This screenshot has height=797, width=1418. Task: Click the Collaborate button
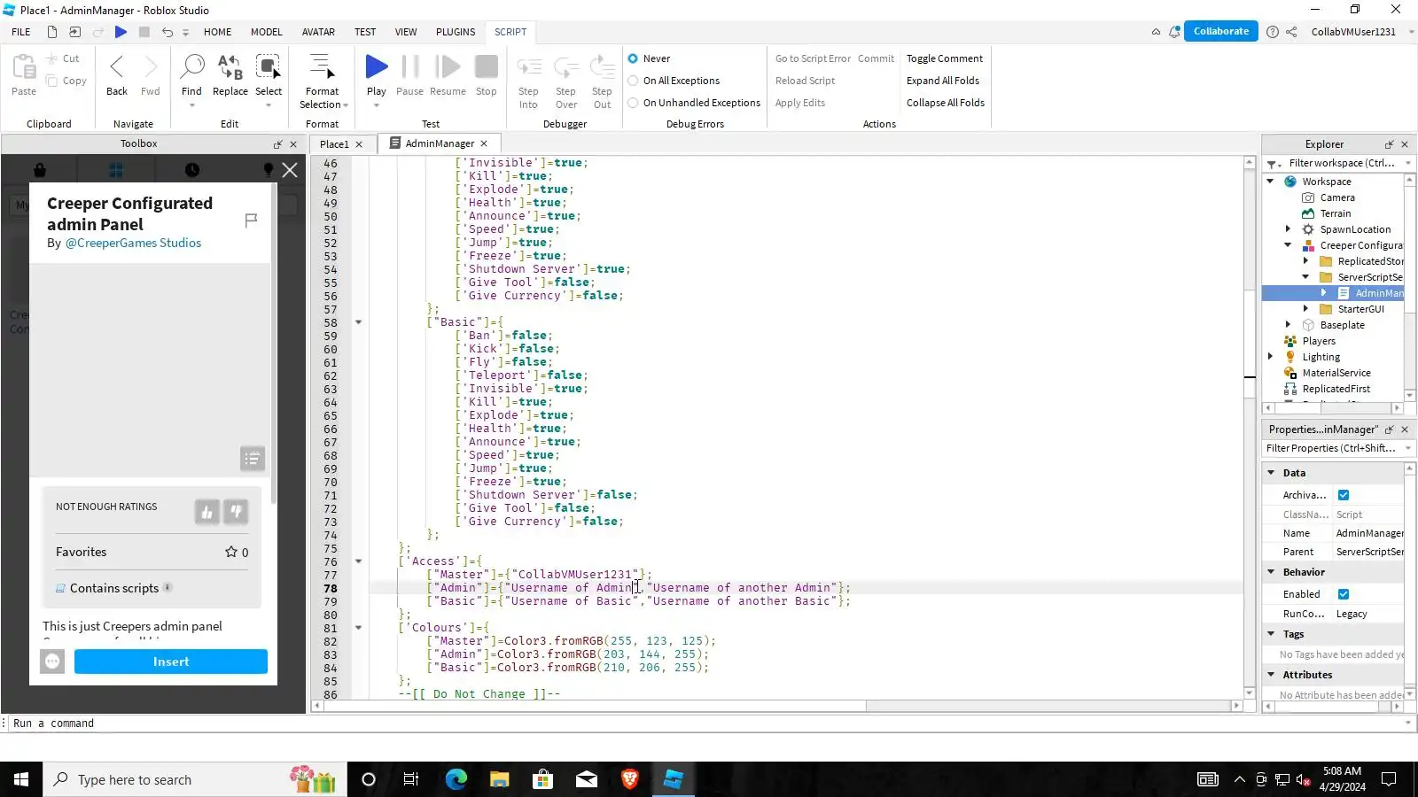[1221, 31]
